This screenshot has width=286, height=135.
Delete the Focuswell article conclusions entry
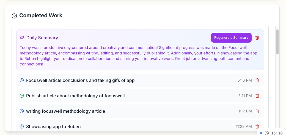point(257,80)
